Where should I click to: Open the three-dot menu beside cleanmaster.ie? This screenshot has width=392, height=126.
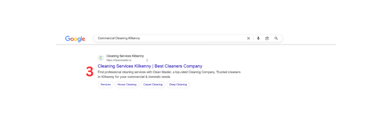click(x=147, y=60)
